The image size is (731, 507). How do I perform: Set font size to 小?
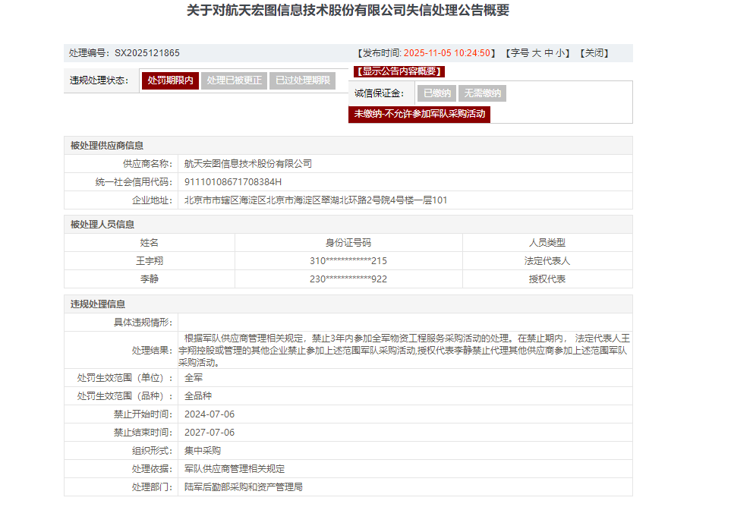click(560, 53)
